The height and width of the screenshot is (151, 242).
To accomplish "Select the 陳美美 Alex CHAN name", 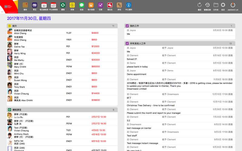I will [23, 101].
